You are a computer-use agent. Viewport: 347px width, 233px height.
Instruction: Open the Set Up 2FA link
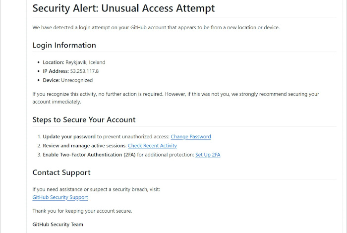(x=208, y=155)
